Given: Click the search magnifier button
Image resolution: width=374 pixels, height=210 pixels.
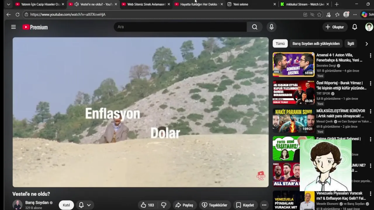Looking at the screenshot, I should pyautogui.click(x=255, y=27).
